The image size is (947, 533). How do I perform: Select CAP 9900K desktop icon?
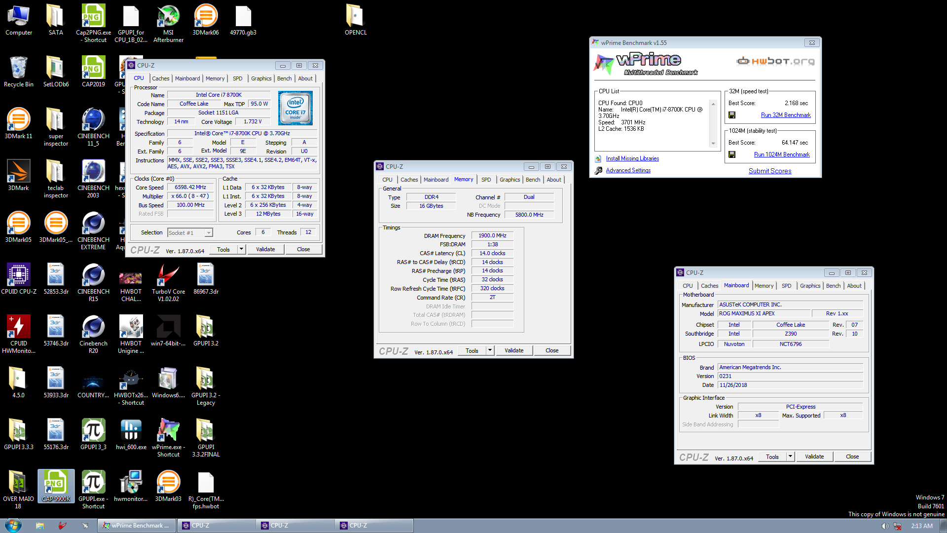[x=56, y=487]
